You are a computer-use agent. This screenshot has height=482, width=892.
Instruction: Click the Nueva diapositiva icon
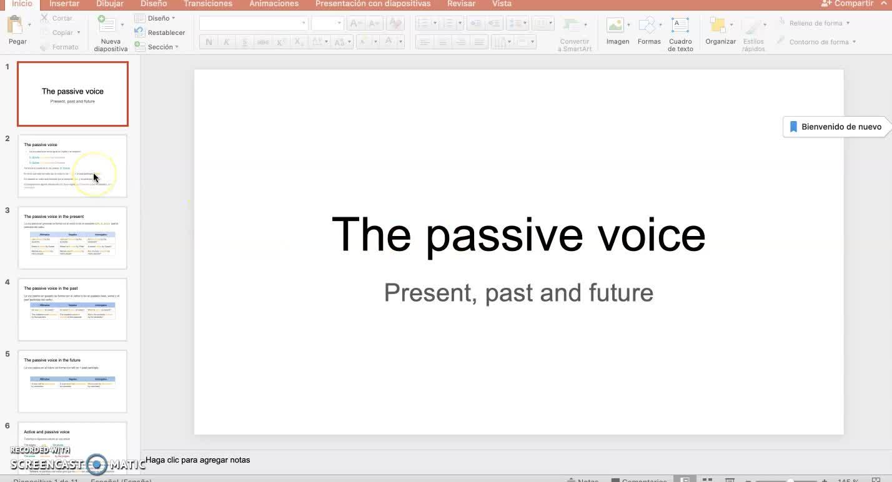pyautogui.click(x=107, y=24)
